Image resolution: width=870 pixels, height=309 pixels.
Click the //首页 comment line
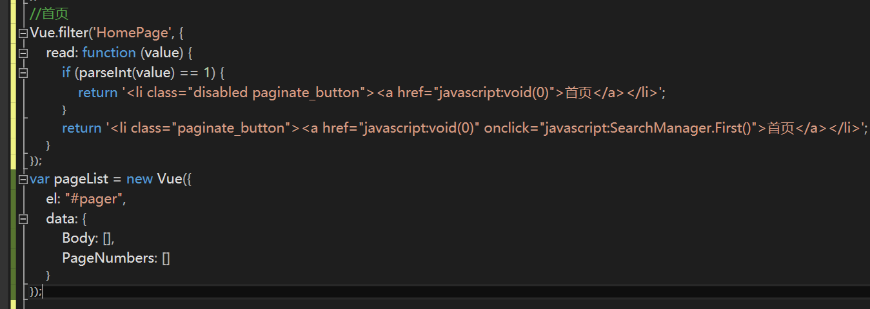pyautogui.click(x=49, y=14)
